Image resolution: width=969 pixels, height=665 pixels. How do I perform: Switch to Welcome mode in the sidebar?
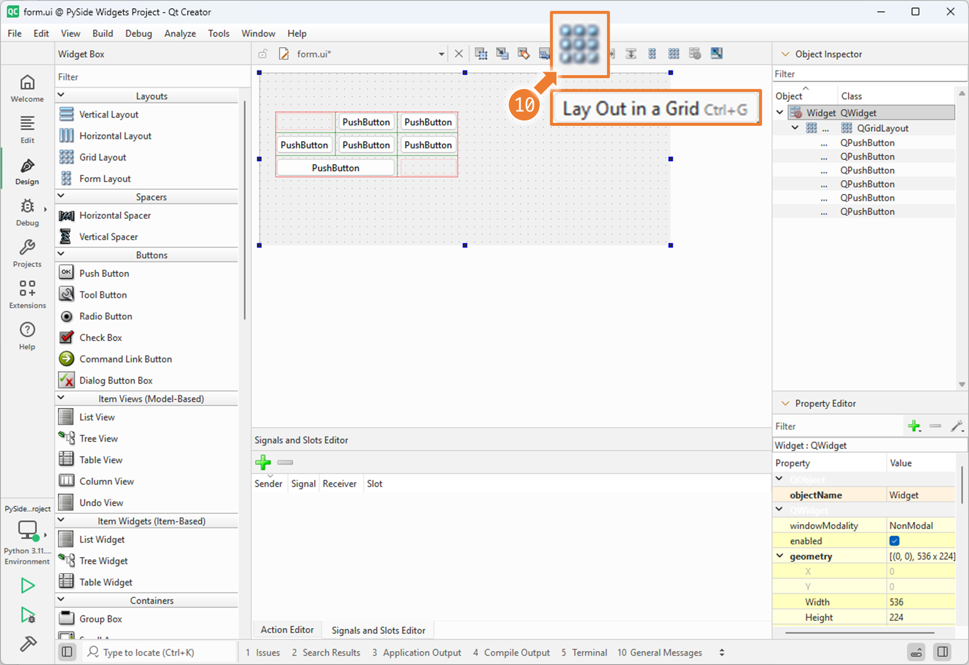[x=27, y=88]
